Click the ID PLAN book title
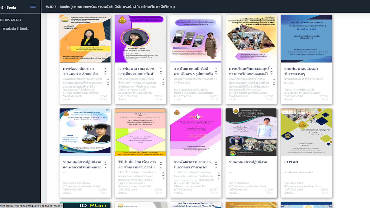This screenshot has width=370, height=208. (291, 162)
